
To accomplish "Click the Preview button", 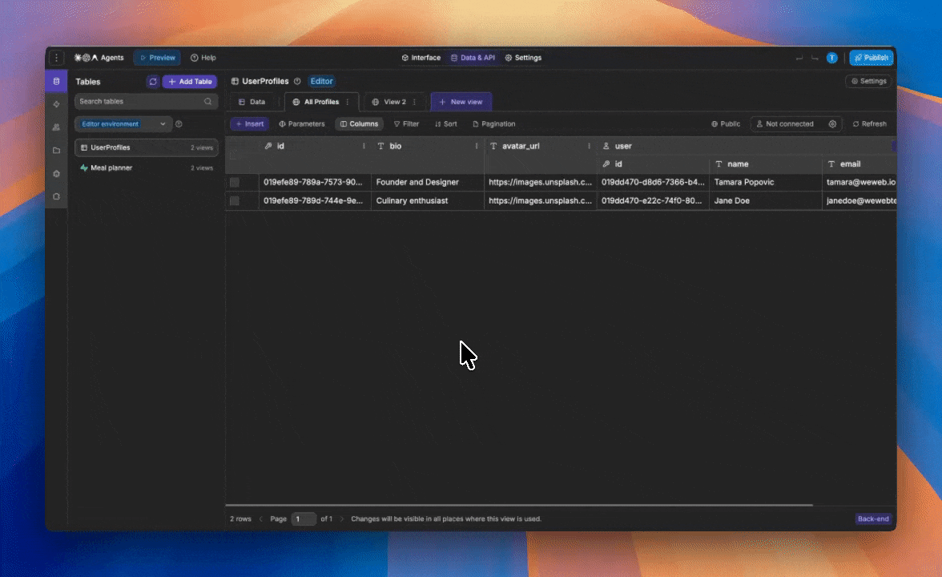I will point(157,58).
